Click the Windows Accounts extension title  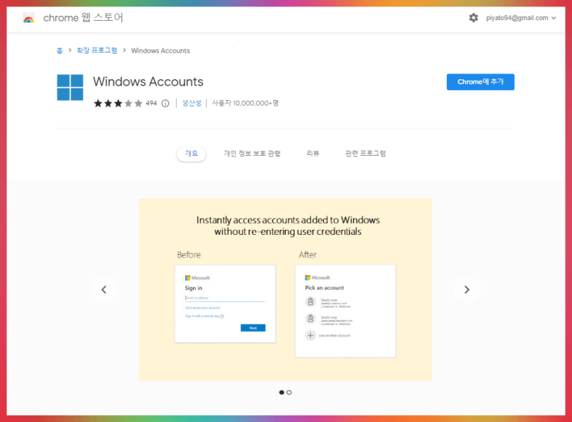pyautogui.click(x=148, y=81)
